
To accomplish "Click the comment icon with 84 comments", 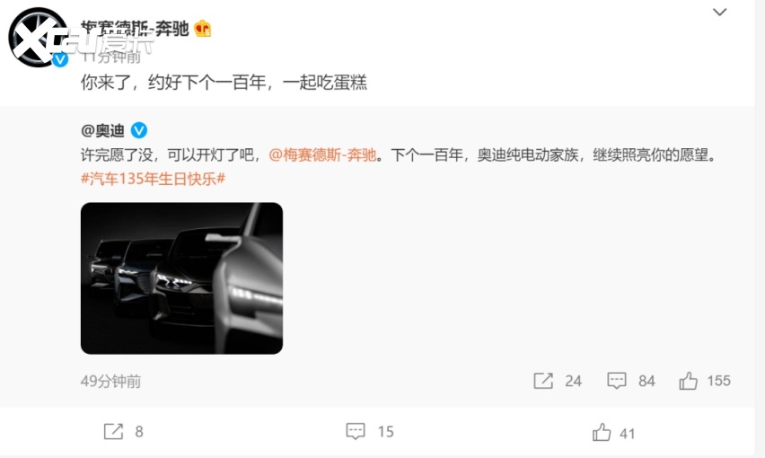I will click(x=617, y=381).
